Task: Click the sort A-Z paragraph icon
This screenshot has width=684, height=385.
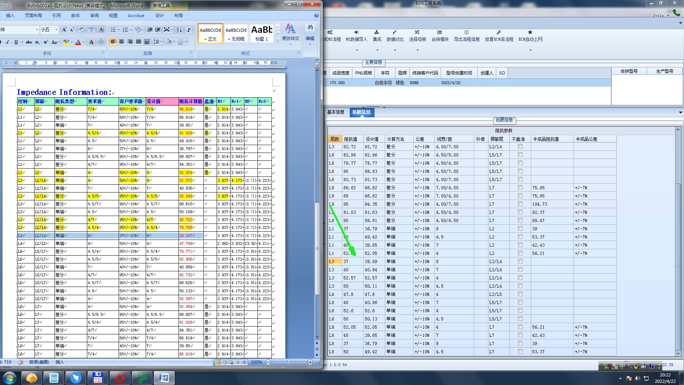Action: coord(179,30)
